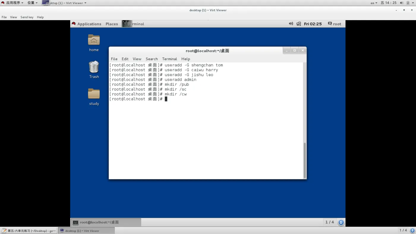Screen dimensions: 416x234
Task: Open the Terminal window Edit menu
Action: 125,59
